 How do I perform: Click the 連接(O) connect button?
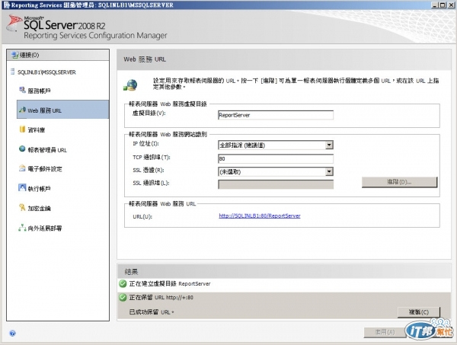click(58, 55)
